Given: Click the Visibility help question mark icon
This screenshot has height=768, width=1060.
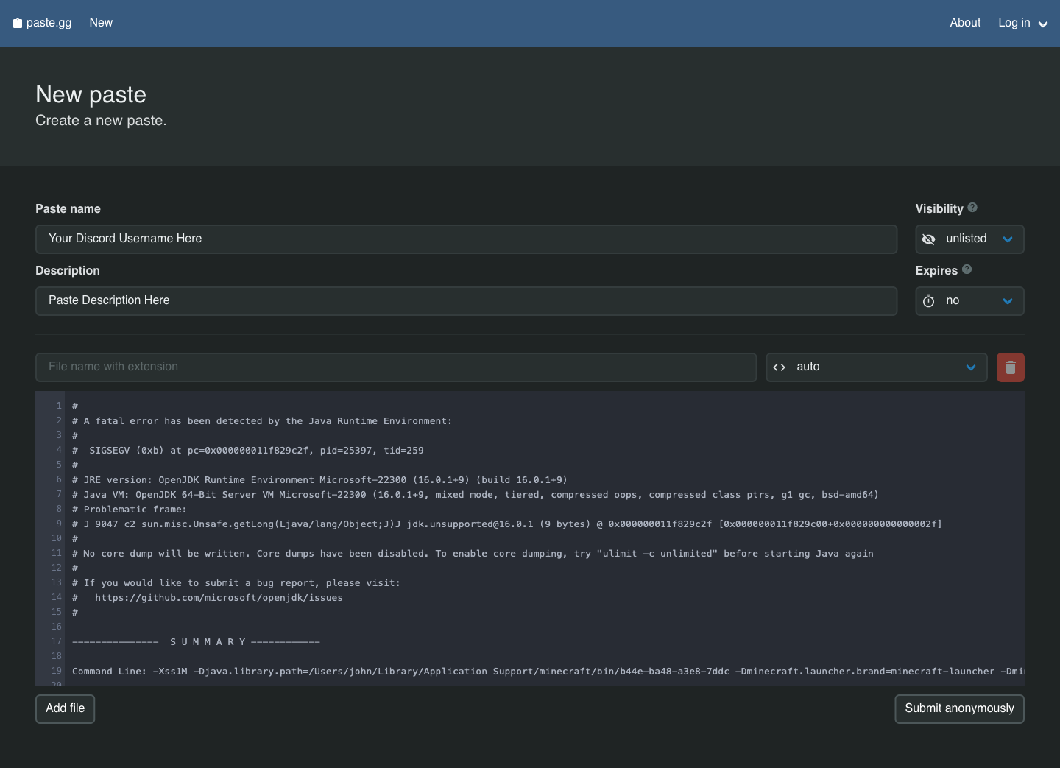Looking at the screenshot, I should [972, 208].
